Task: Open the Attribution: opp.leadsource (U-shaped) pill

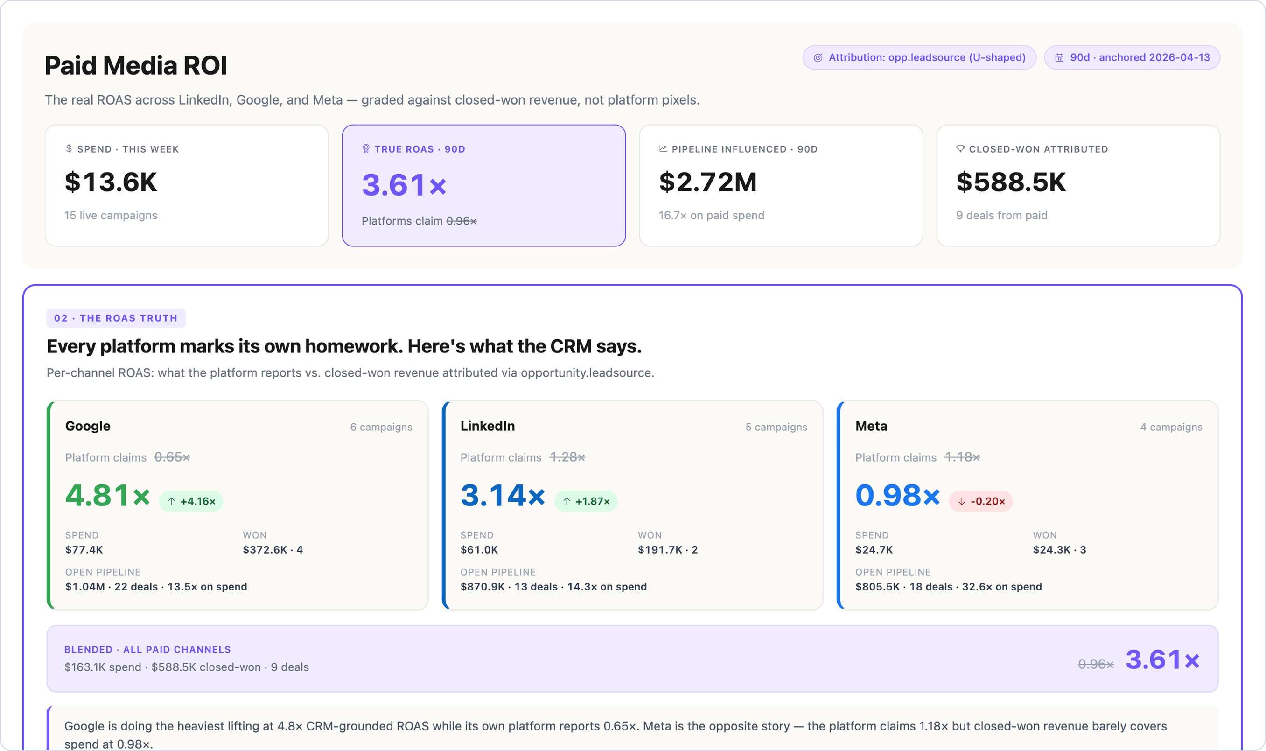Action: pos(919,58)
